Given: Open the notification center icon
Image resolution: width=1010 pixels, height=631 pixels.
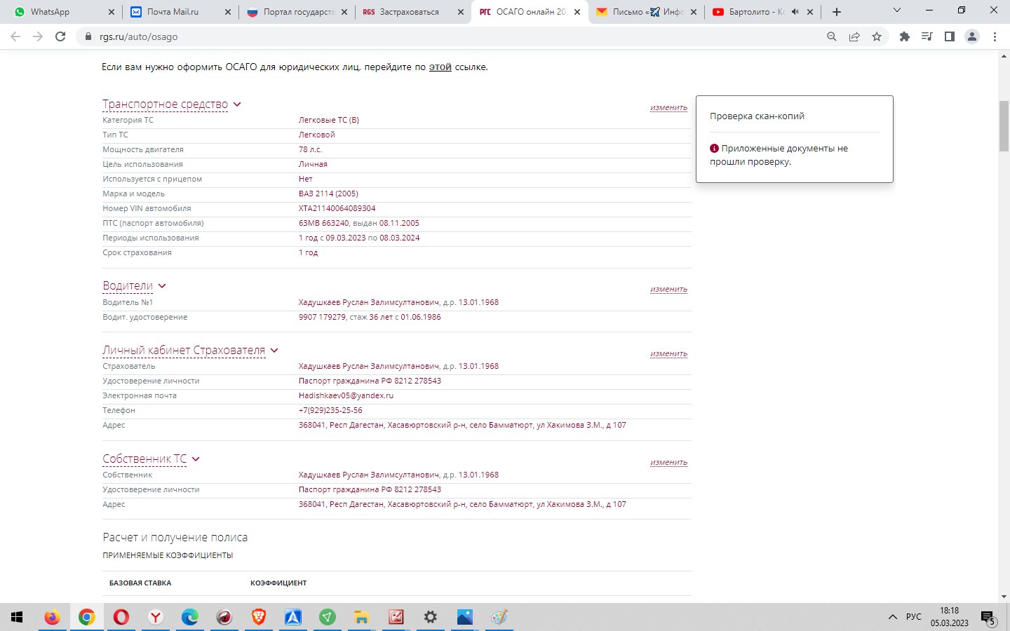Looking at the screenshot, I should click(988, 617).
